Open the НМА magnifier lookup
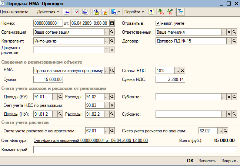Image resolution: width=240 pixels, height=166 pixels. click(112, 71)
